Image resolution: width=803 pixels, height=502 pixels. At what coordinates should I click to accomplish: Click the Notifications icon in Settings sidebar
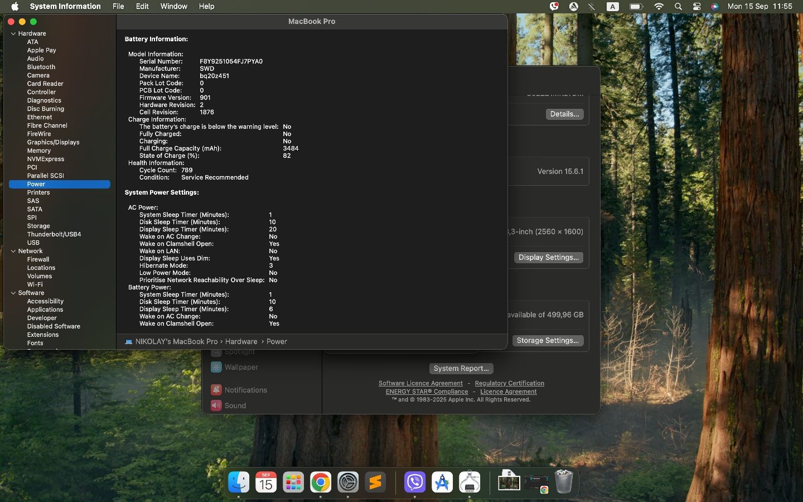click(x=216, y=390)
